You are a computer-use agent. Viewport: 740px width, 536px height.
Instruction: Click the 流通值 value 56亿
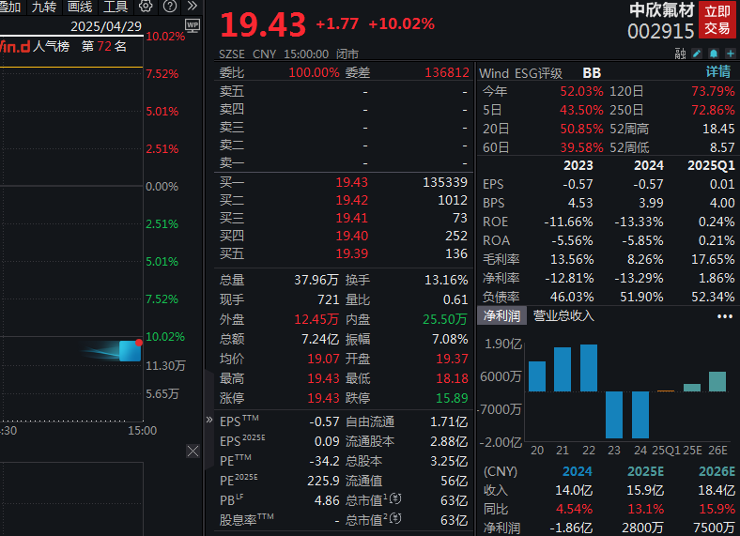(x=454, y=481)
